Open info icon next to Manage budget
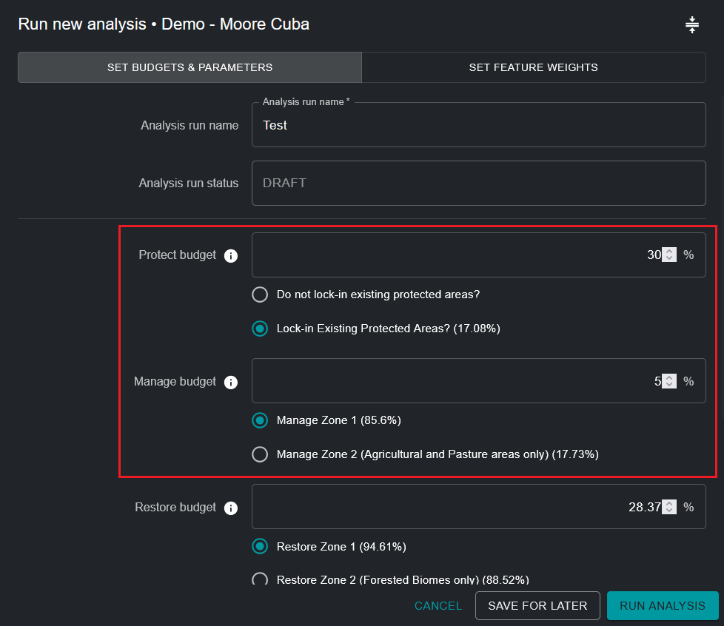The image size is (724, 626). tap(231, 383)
